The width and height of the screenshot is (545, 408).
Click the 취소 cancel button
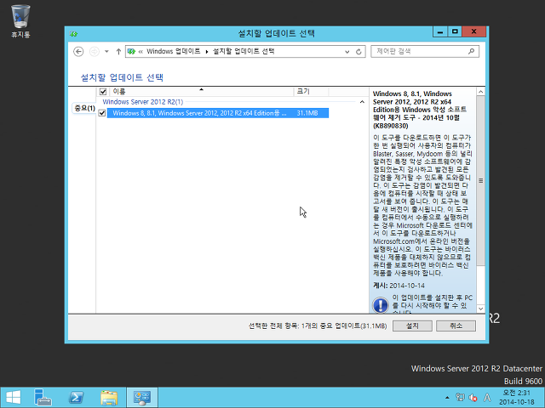[x=456, y=326]
